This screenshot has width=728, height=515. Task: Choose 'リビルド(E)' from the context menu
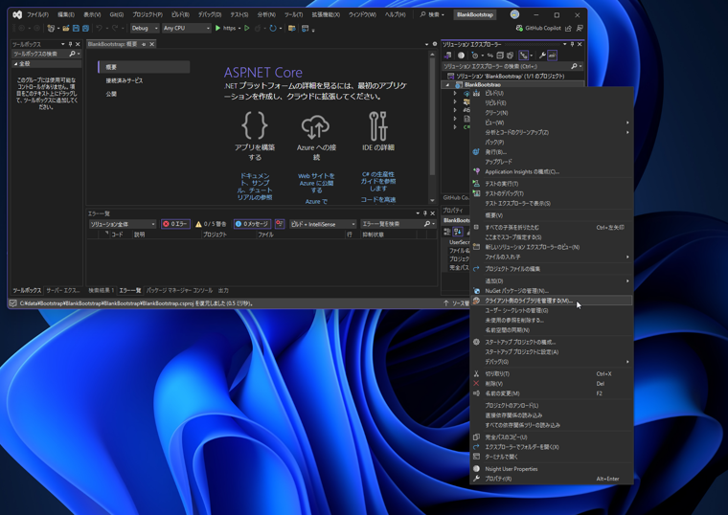[552, 103]
